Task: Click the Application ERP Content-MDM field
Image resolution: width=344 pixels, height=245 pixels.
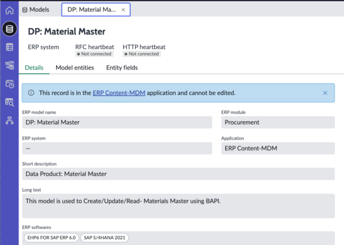Action: coord(278,148)
